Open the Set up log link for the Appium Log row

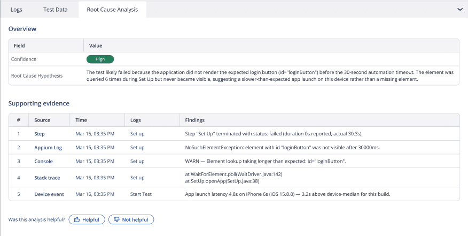137,148
